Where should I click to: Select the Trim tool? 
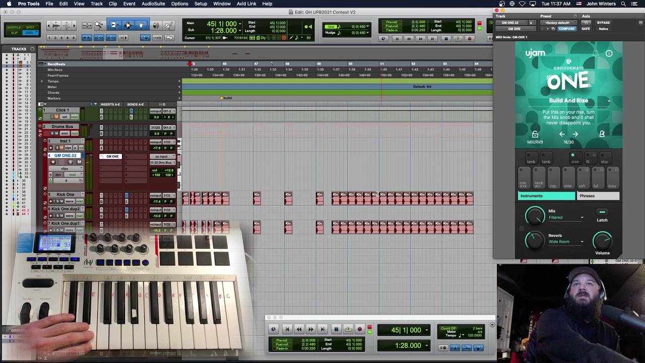114,25
